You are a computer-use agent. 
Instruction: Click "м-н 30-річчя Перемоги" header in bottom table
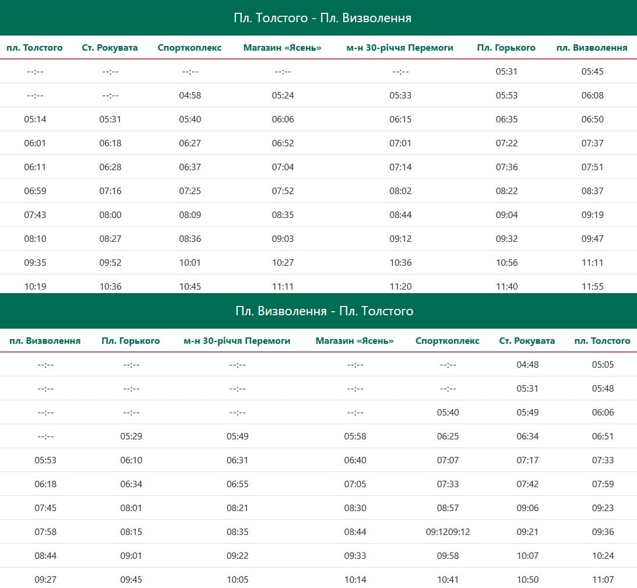click(x=237, y=341)
